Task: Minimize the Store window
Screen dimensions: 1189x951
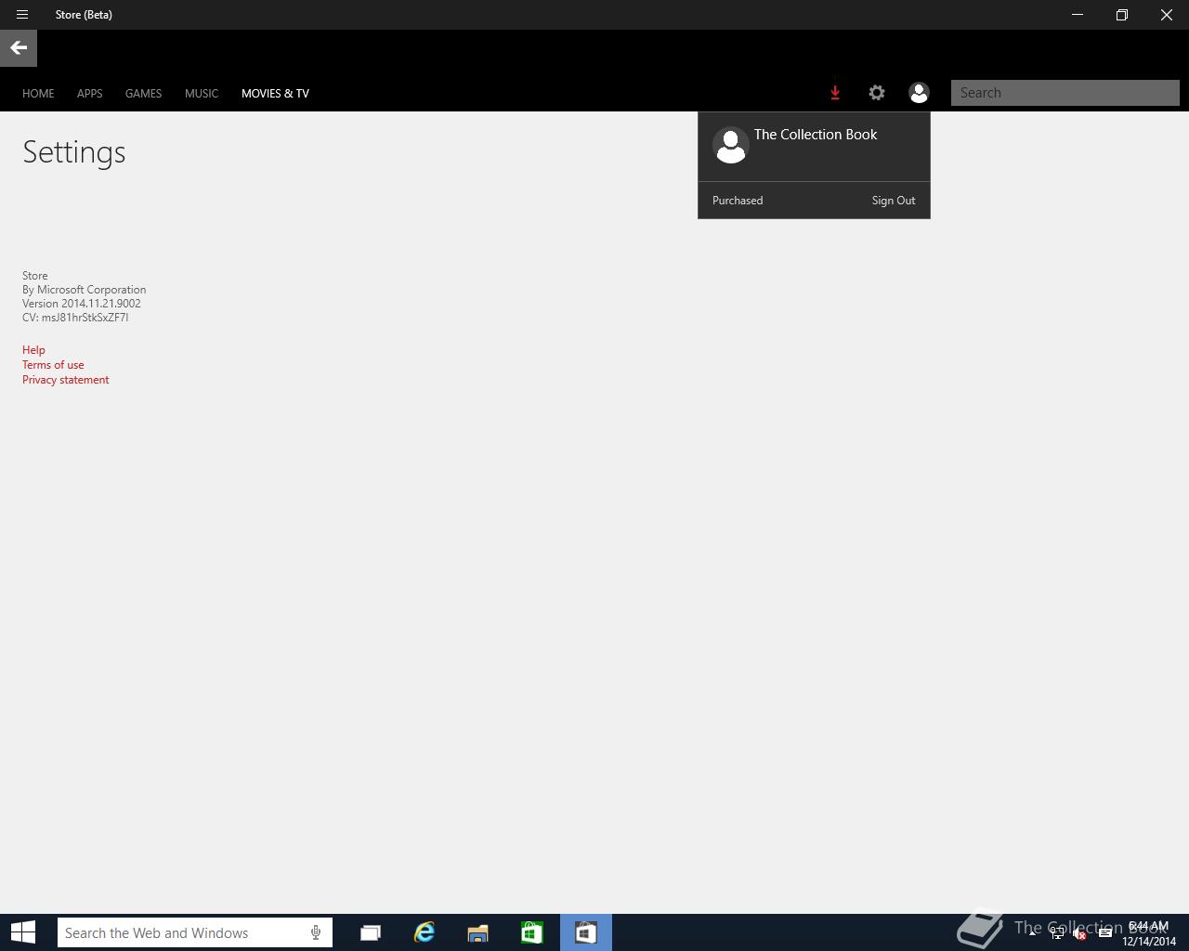Action: click(1078, 15)
